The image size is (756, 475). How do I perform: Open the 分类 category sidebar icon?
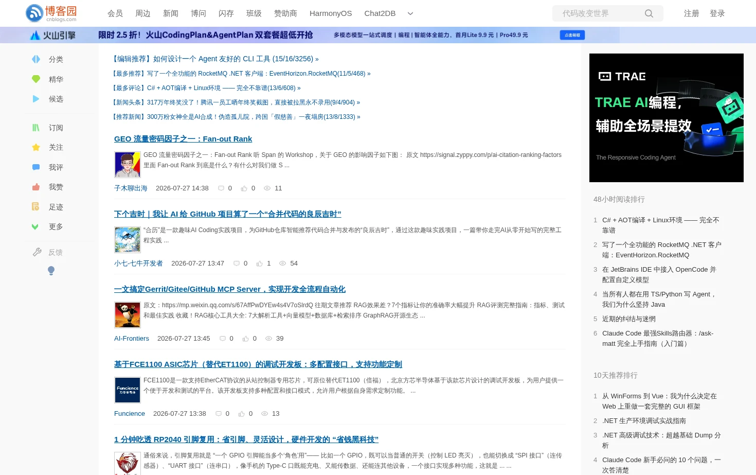[x=36, y=59]
